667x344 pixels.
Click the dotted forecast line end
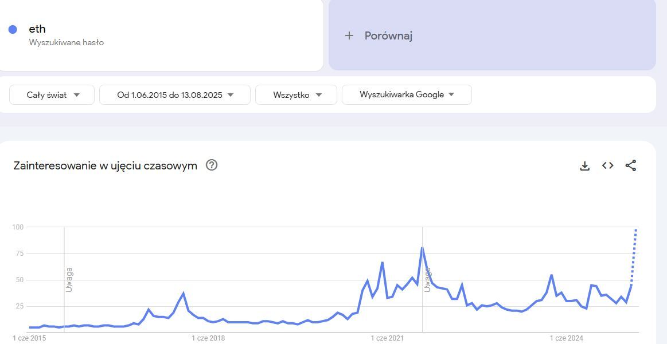(636, 230)
